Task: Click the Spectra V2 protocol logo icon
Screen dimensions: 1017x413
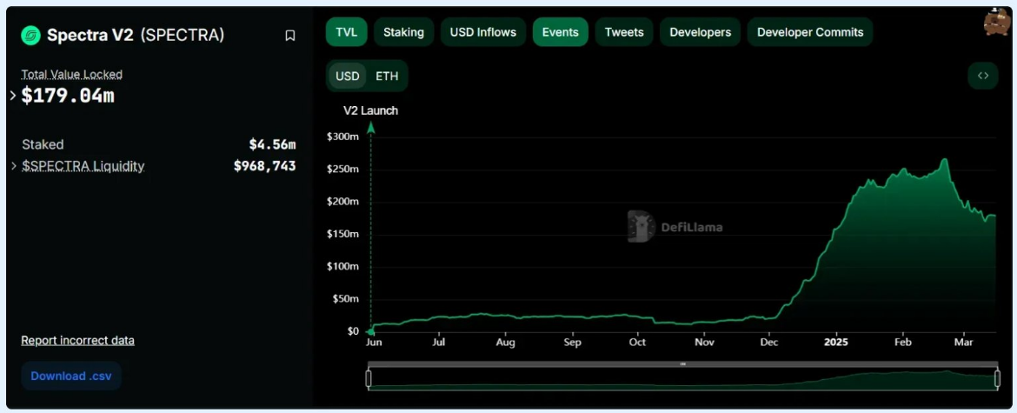Action: click(31, 35)
